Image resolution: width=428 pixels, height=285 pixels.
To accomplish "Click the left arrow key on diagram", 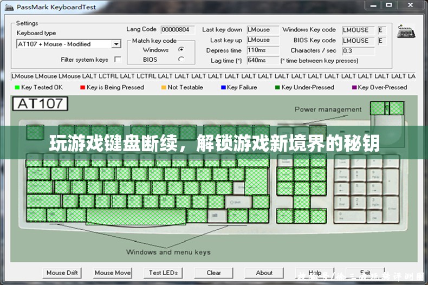I will (285, 216).
